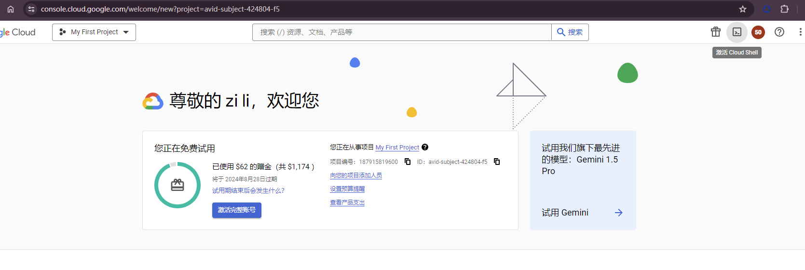
Task: Copy the project number 187915819600
Action: (408, 162)
